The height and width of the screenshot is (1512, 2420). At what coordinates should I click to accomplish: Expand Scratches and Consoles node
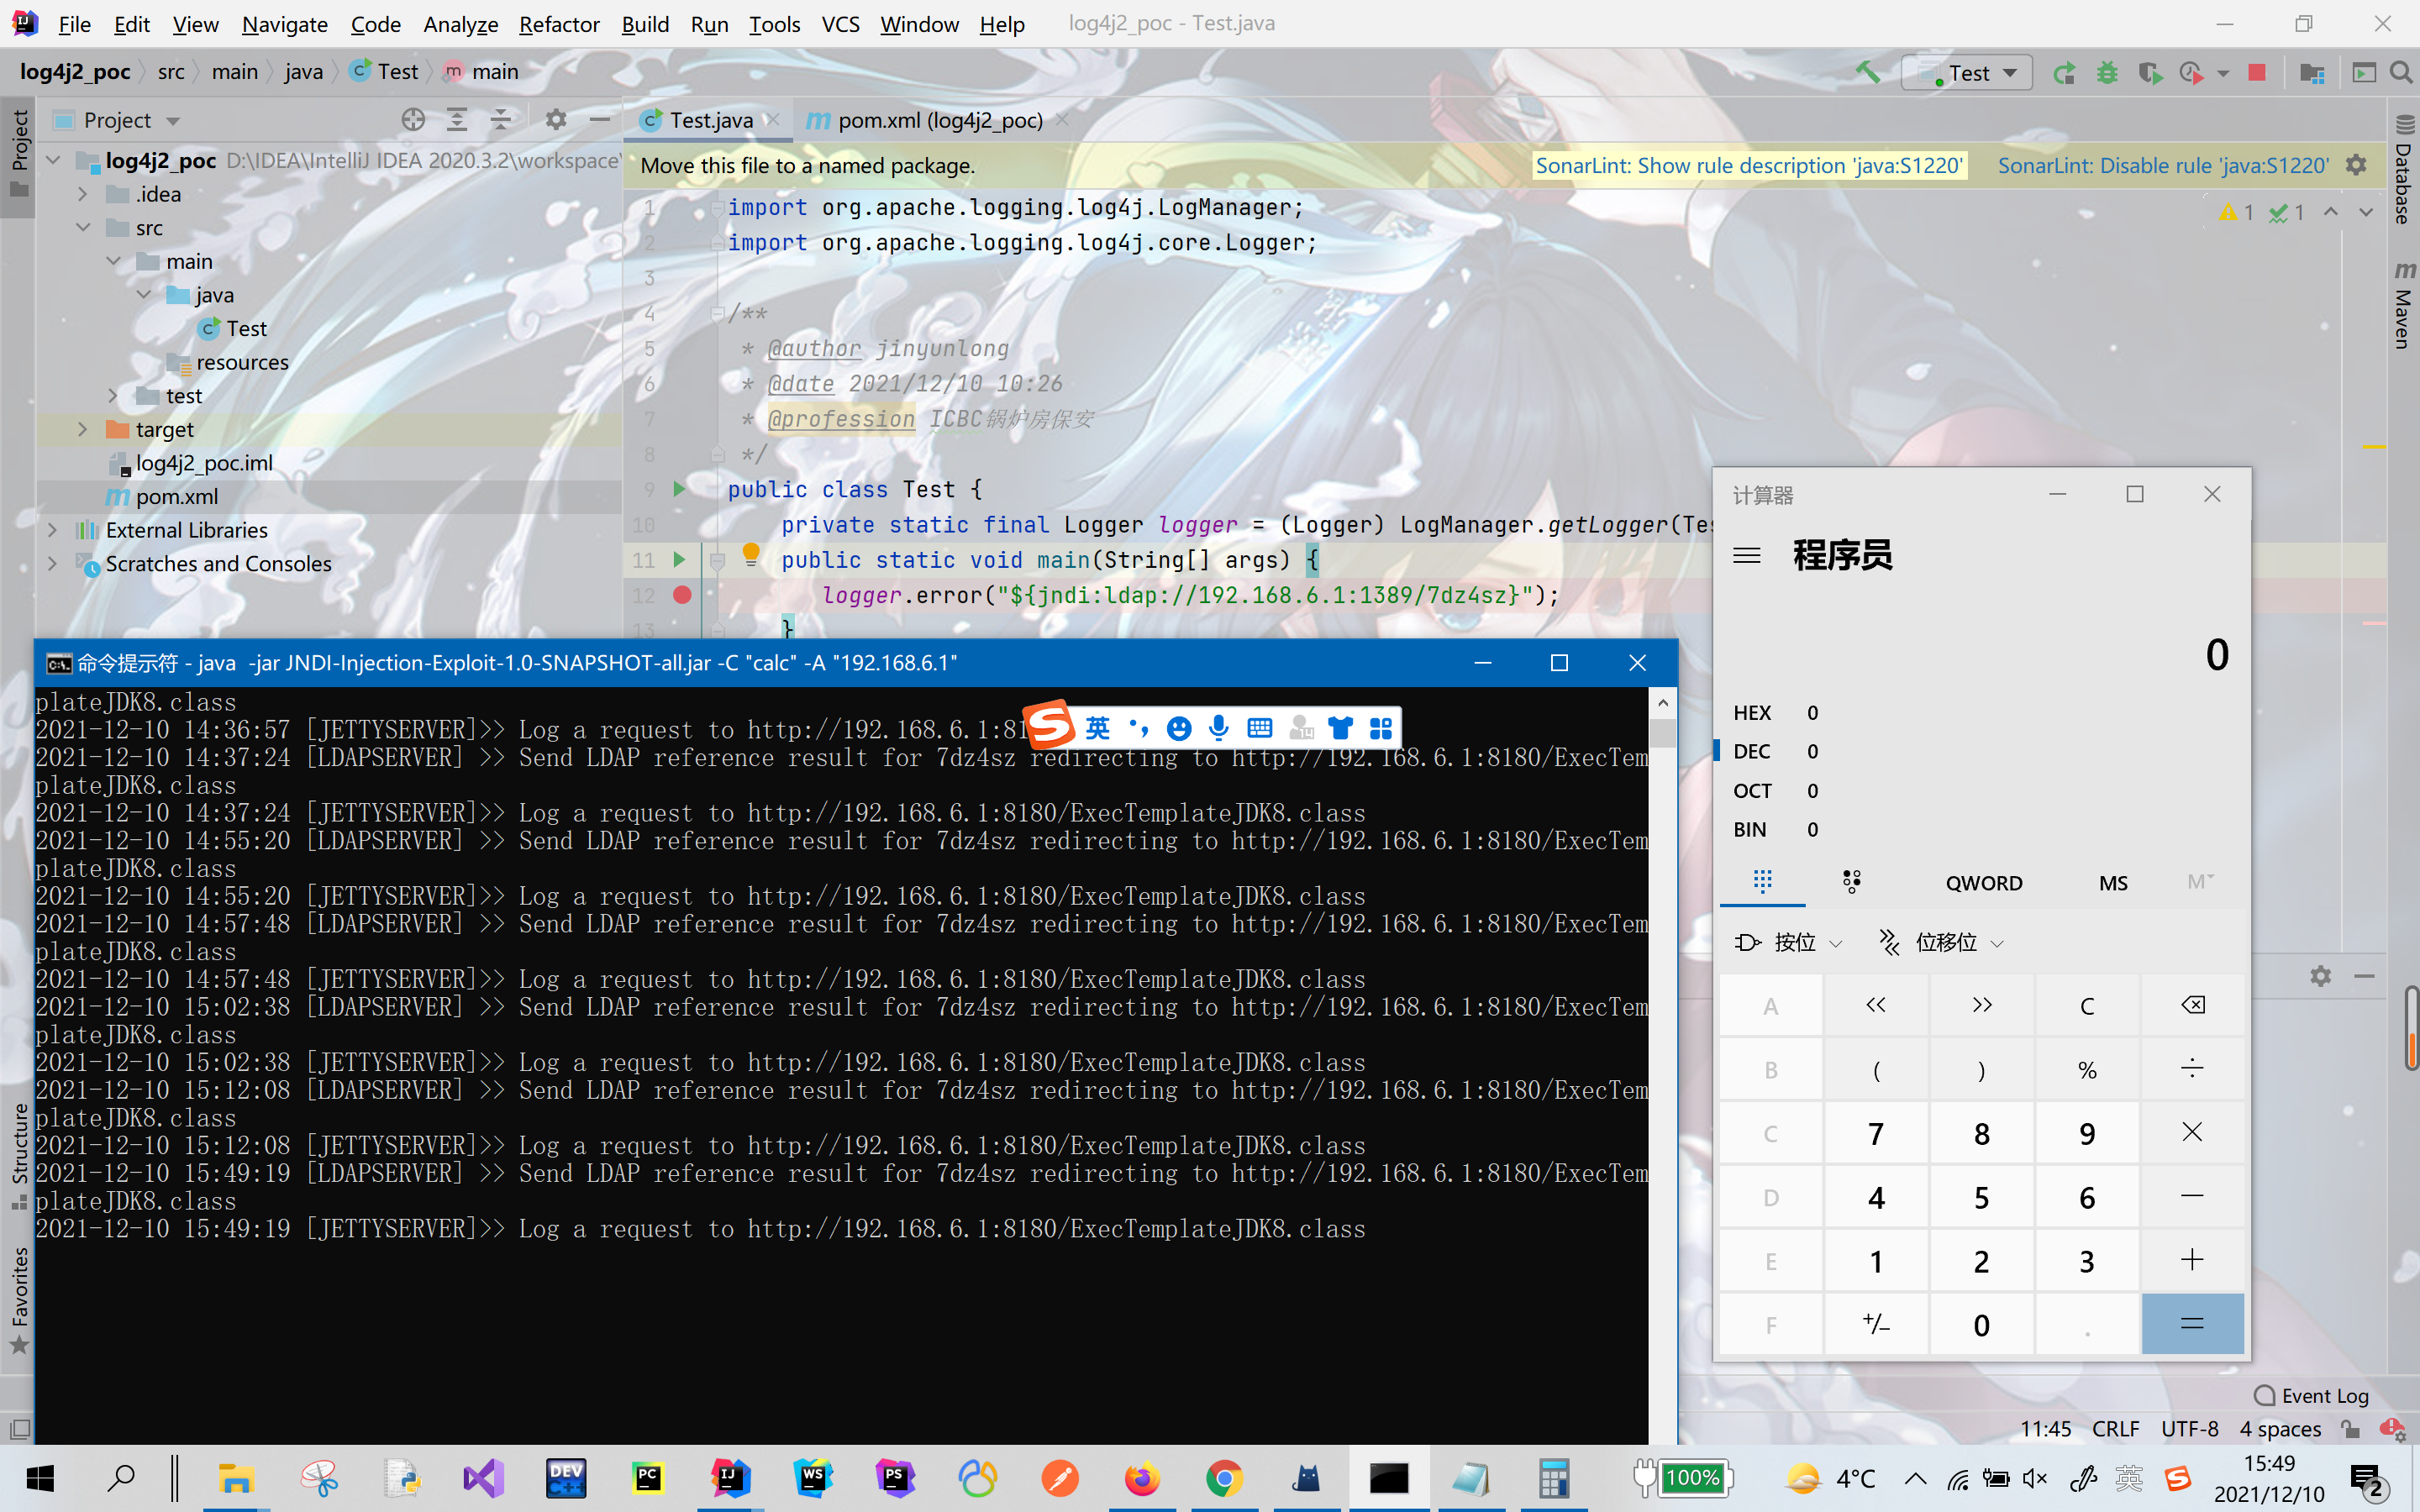[x=53, y=563]
